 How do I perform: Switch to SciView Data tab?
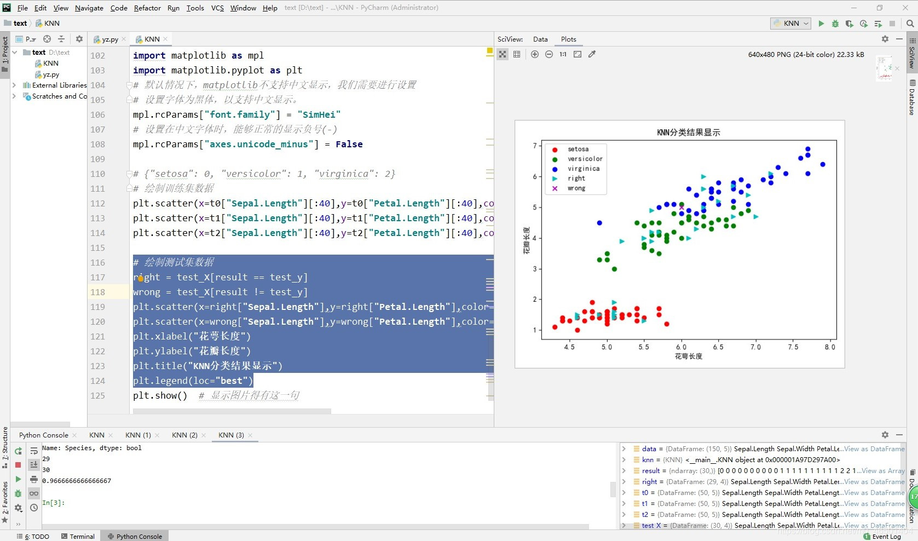pos(540,39)
